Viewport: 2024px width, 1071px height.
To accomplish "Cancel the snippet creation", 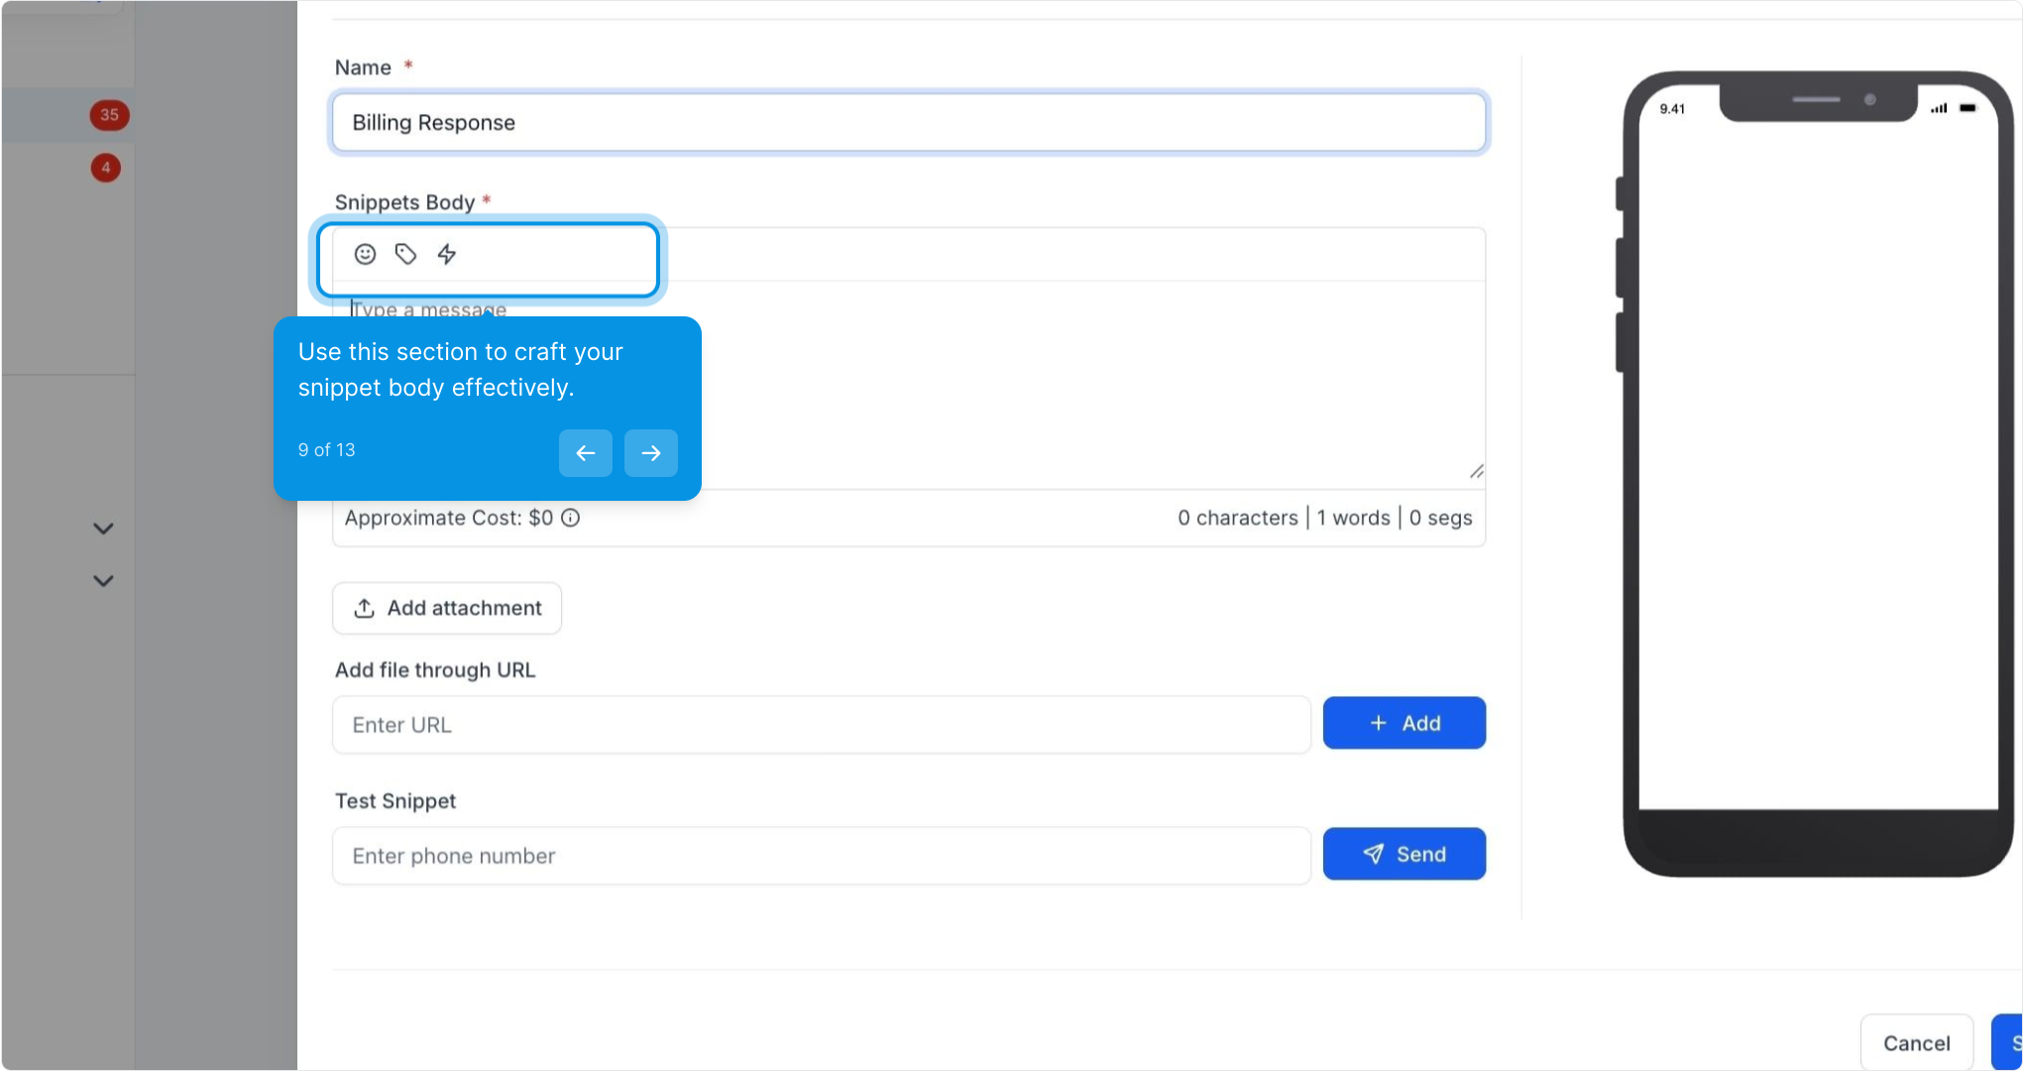I will click(x=1916, y=1043).
